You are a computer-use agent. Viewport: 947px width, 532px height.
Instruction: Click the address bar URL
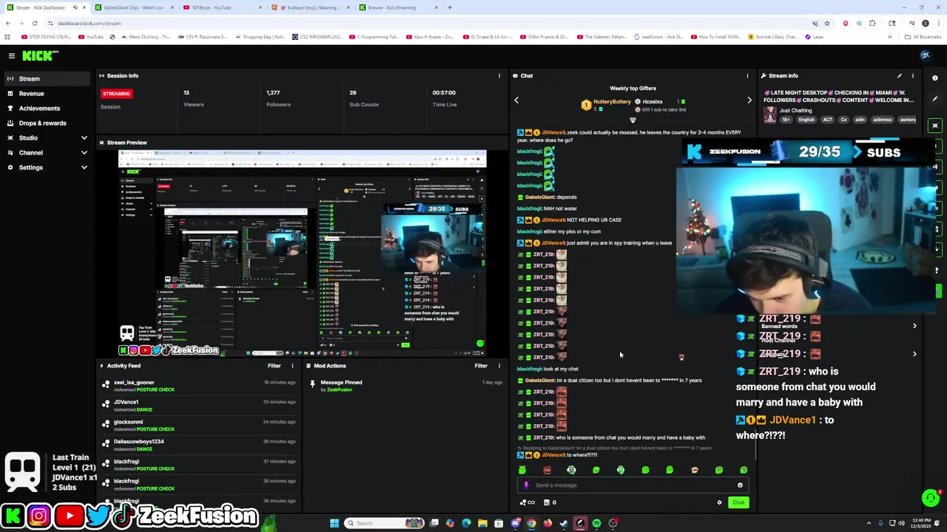pos(90,23)
